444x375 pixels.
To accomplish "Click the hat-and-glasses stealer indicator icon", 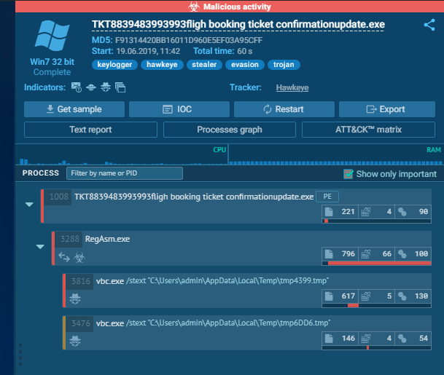I will [x=106, y=87].
